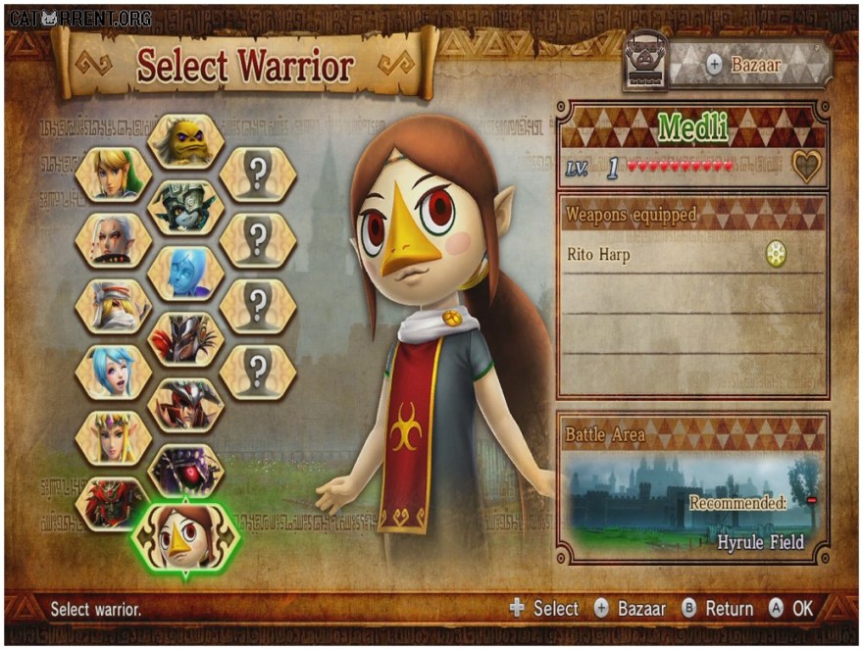The image size is (863, 650).
Task: Click the OK button prompt
Action: [x=790, y=608]
